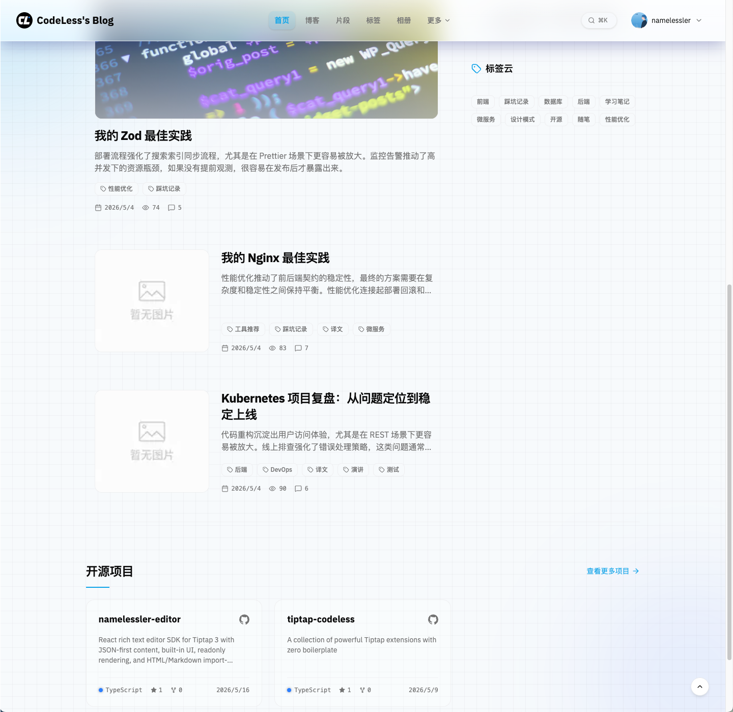Viewport: 733px width, 712px height.
Task: Open the post 我的 Nginx 最佳实践
Action: pos(275,258)
